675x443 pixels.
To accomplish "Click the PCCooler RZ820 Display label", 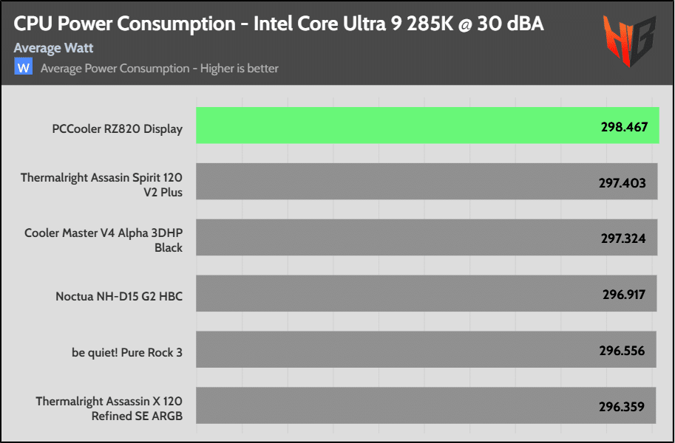I will 117,129.
